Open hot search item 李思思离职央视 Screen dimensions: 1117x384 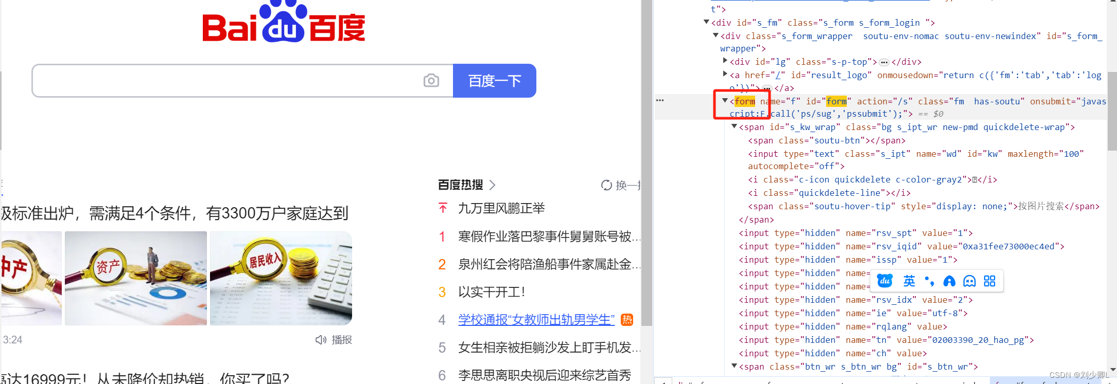point(545,375)
